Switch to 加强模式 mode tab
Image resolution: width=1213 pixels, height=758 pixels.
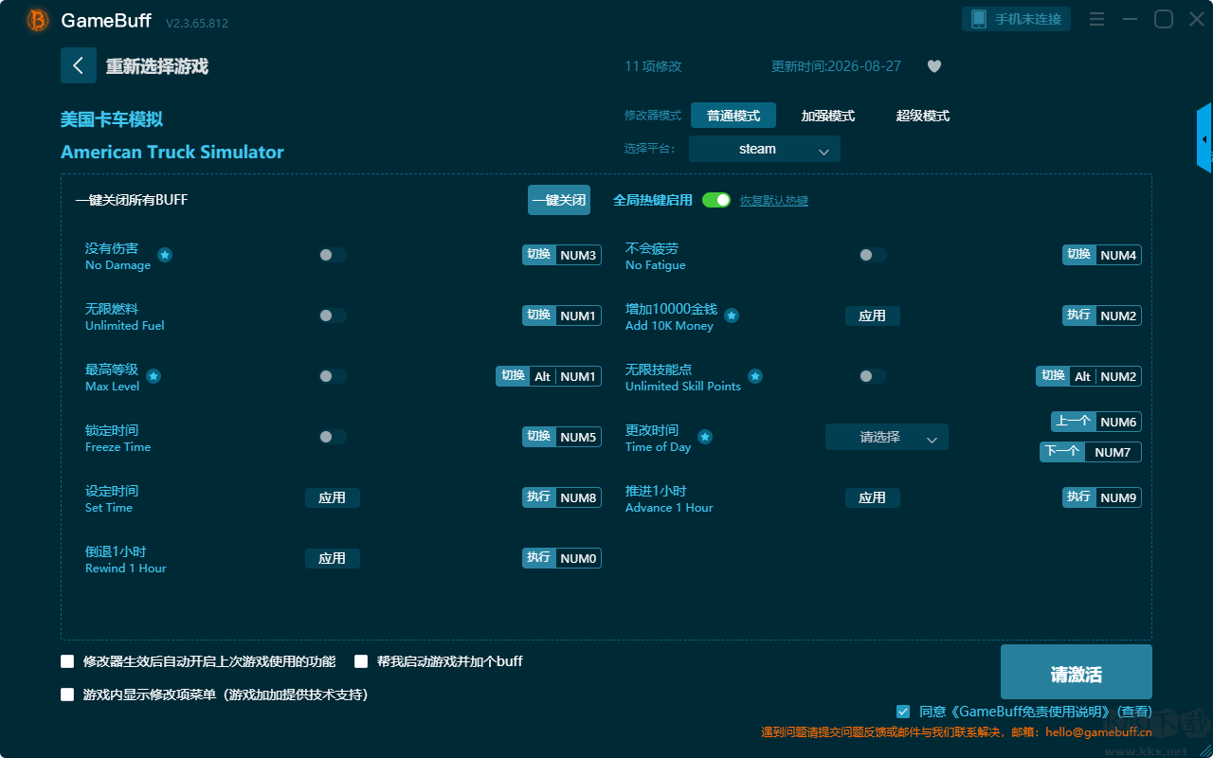pyautogui.click(x=828, y=116)
